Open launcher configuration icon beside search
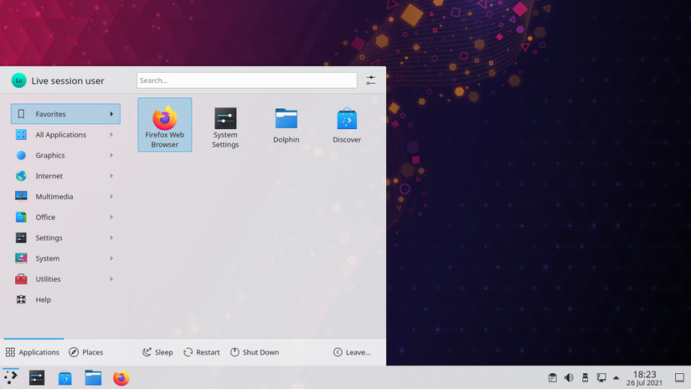691x389 pixels. coord(371,80)
